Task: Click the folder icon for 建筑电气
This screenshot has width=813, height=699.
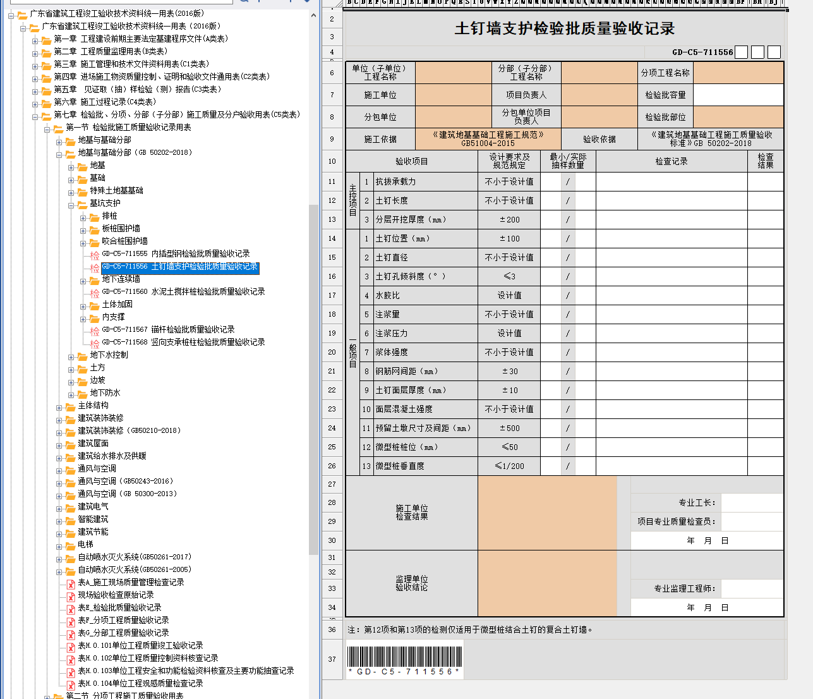Action: 70,508
